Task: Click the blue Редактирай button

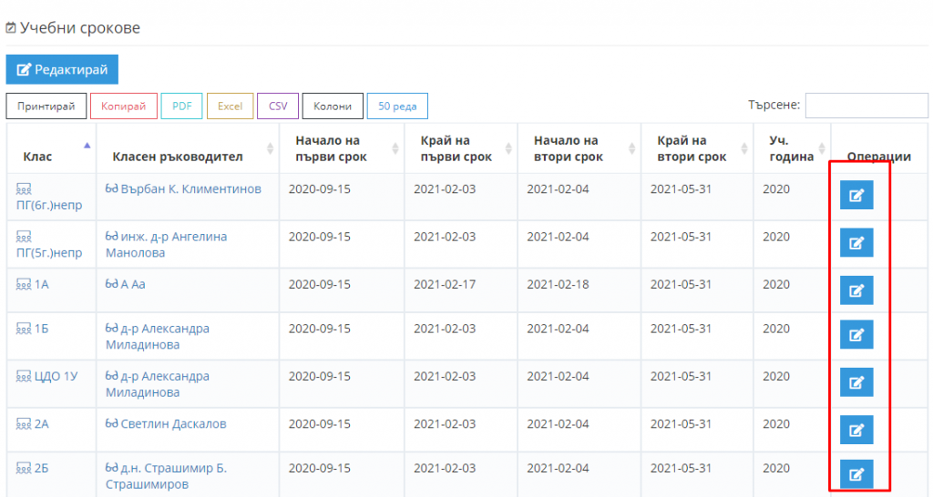Action: [x=62, y=69]
